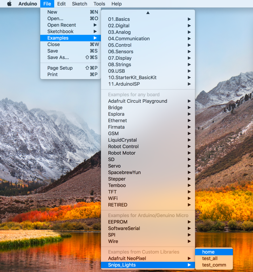
Task: Choose Print from the File menu
Action: [71, 74]
